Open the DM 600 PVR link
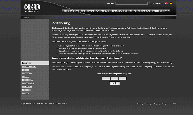The width and height of the screenshot is (193, 115). [27, 87]
